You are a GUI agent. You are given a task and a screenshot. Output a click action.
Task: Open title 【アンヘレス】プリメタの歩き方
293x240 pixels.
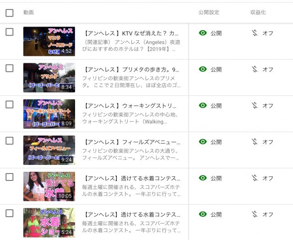[131, 70]
